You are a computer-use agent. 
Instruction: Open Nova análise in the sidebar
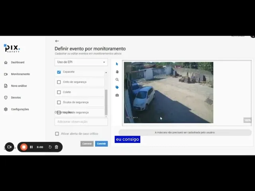(x=19, y=86)
